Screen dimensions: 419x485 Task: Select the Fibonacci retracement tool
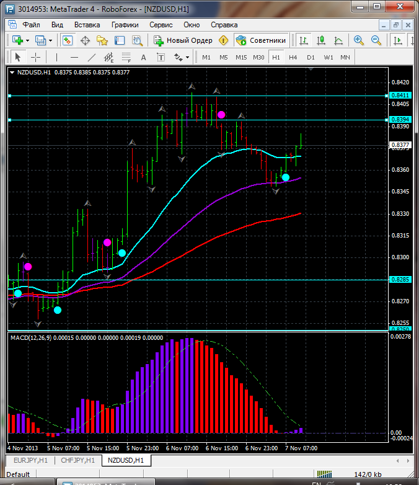126,57
